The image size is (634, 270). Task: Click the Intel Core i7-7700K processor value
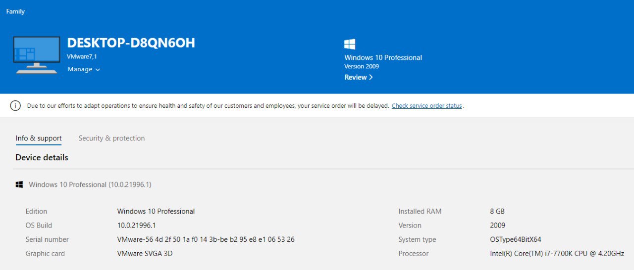pos(557,254)
